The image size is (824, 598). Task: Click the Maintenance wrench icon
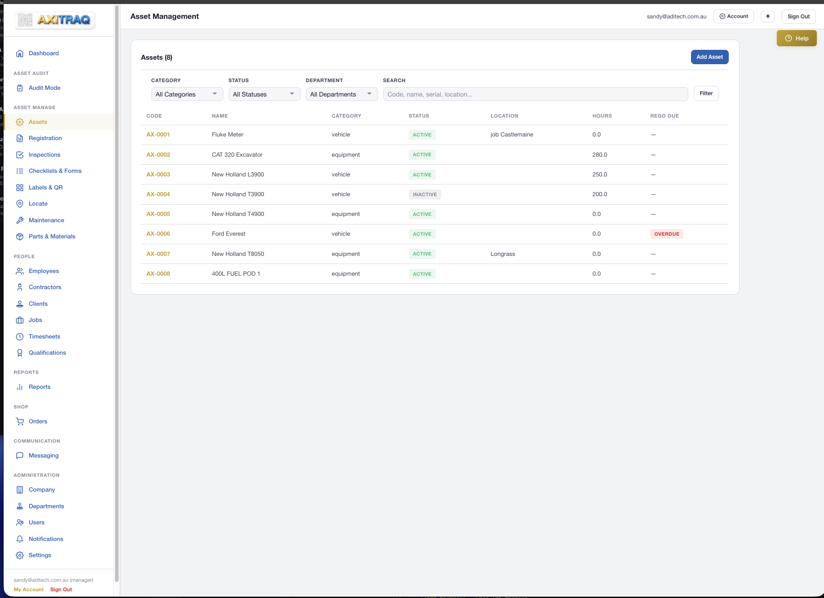(x=20, y=220)
